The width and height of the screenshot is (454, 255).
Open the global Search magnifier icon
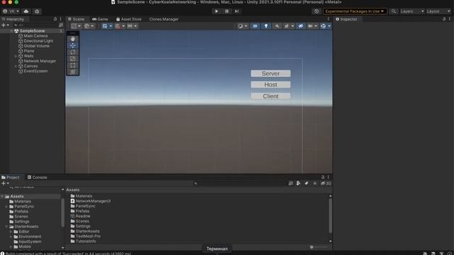[x=394, y=11]
